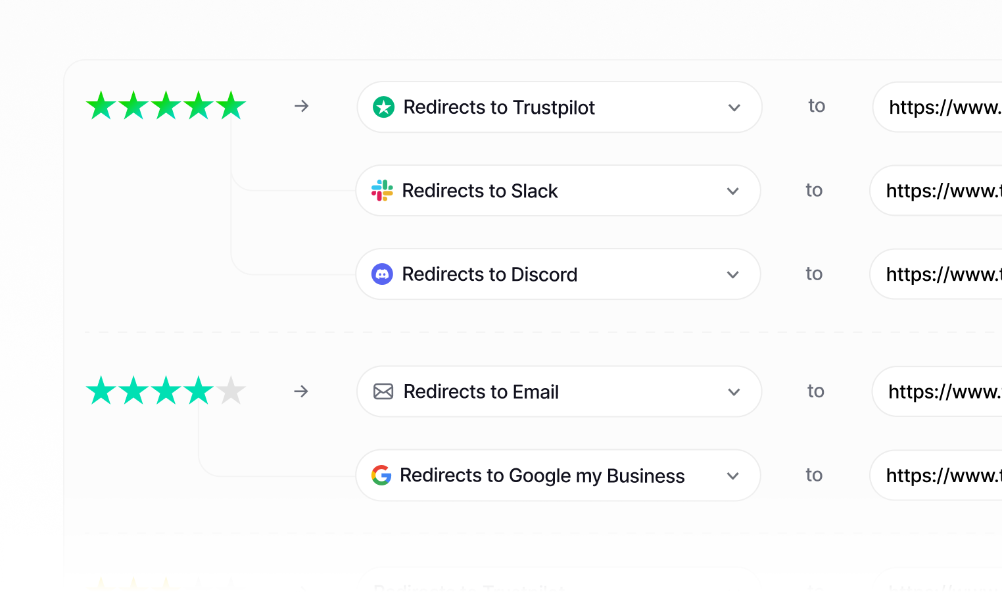Open the Redirects to Trustpilot dropdown
The width and height of the screenshot is (1002, 592).
point(560,107)
